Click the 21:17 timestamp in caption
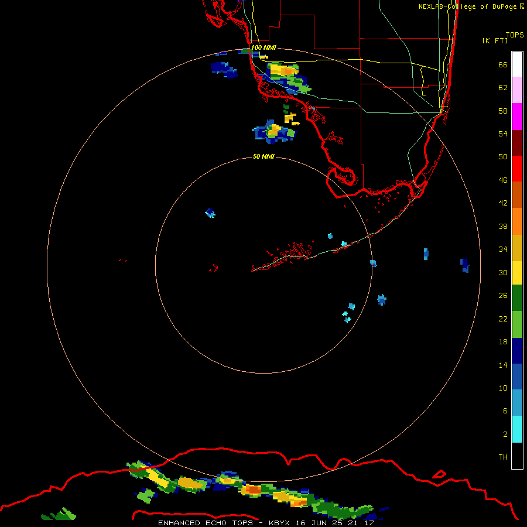Viewport: 527px width, 527px height. click(x=361, y=523)
